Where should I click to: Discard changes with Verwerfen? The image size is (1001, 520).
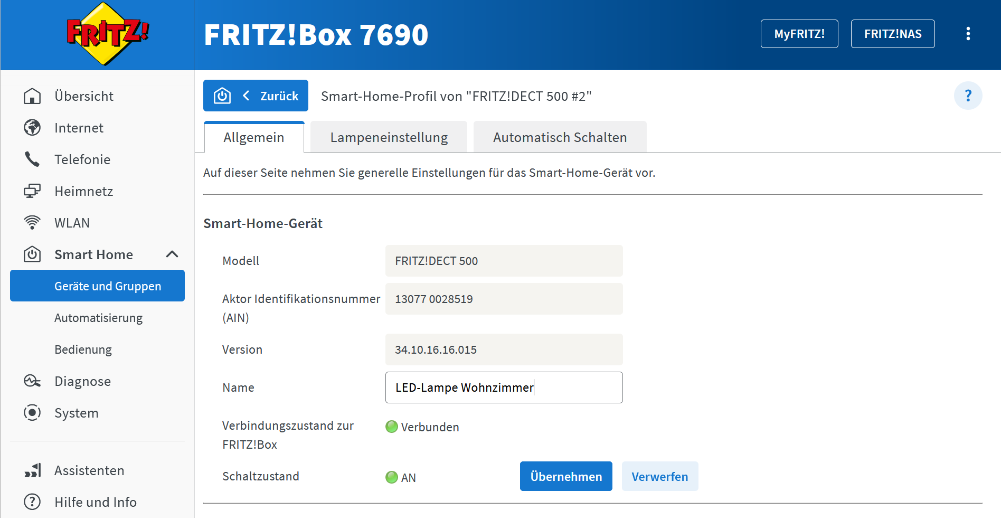(660, 476)
